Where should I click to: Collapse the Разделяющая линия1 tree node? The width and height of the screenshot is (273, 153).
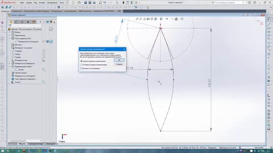[x=9, y=67]
